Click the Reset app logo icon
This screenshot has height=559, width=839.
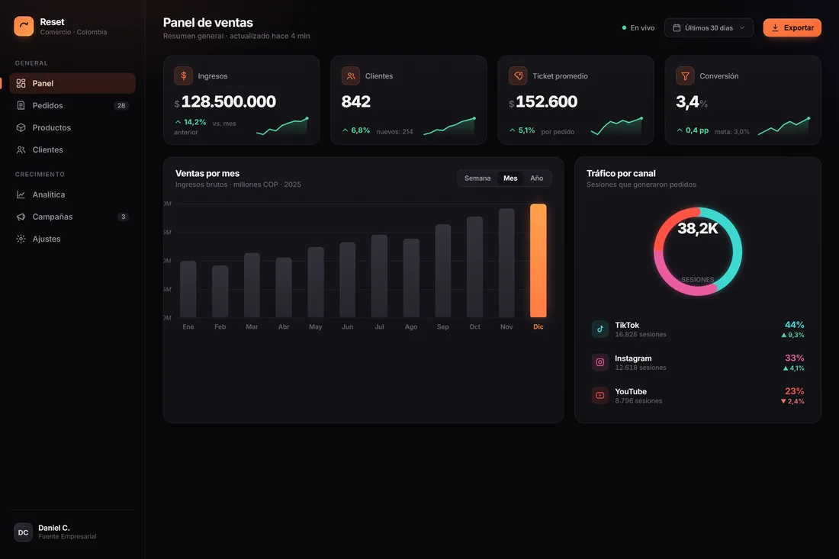click(24, 26)
